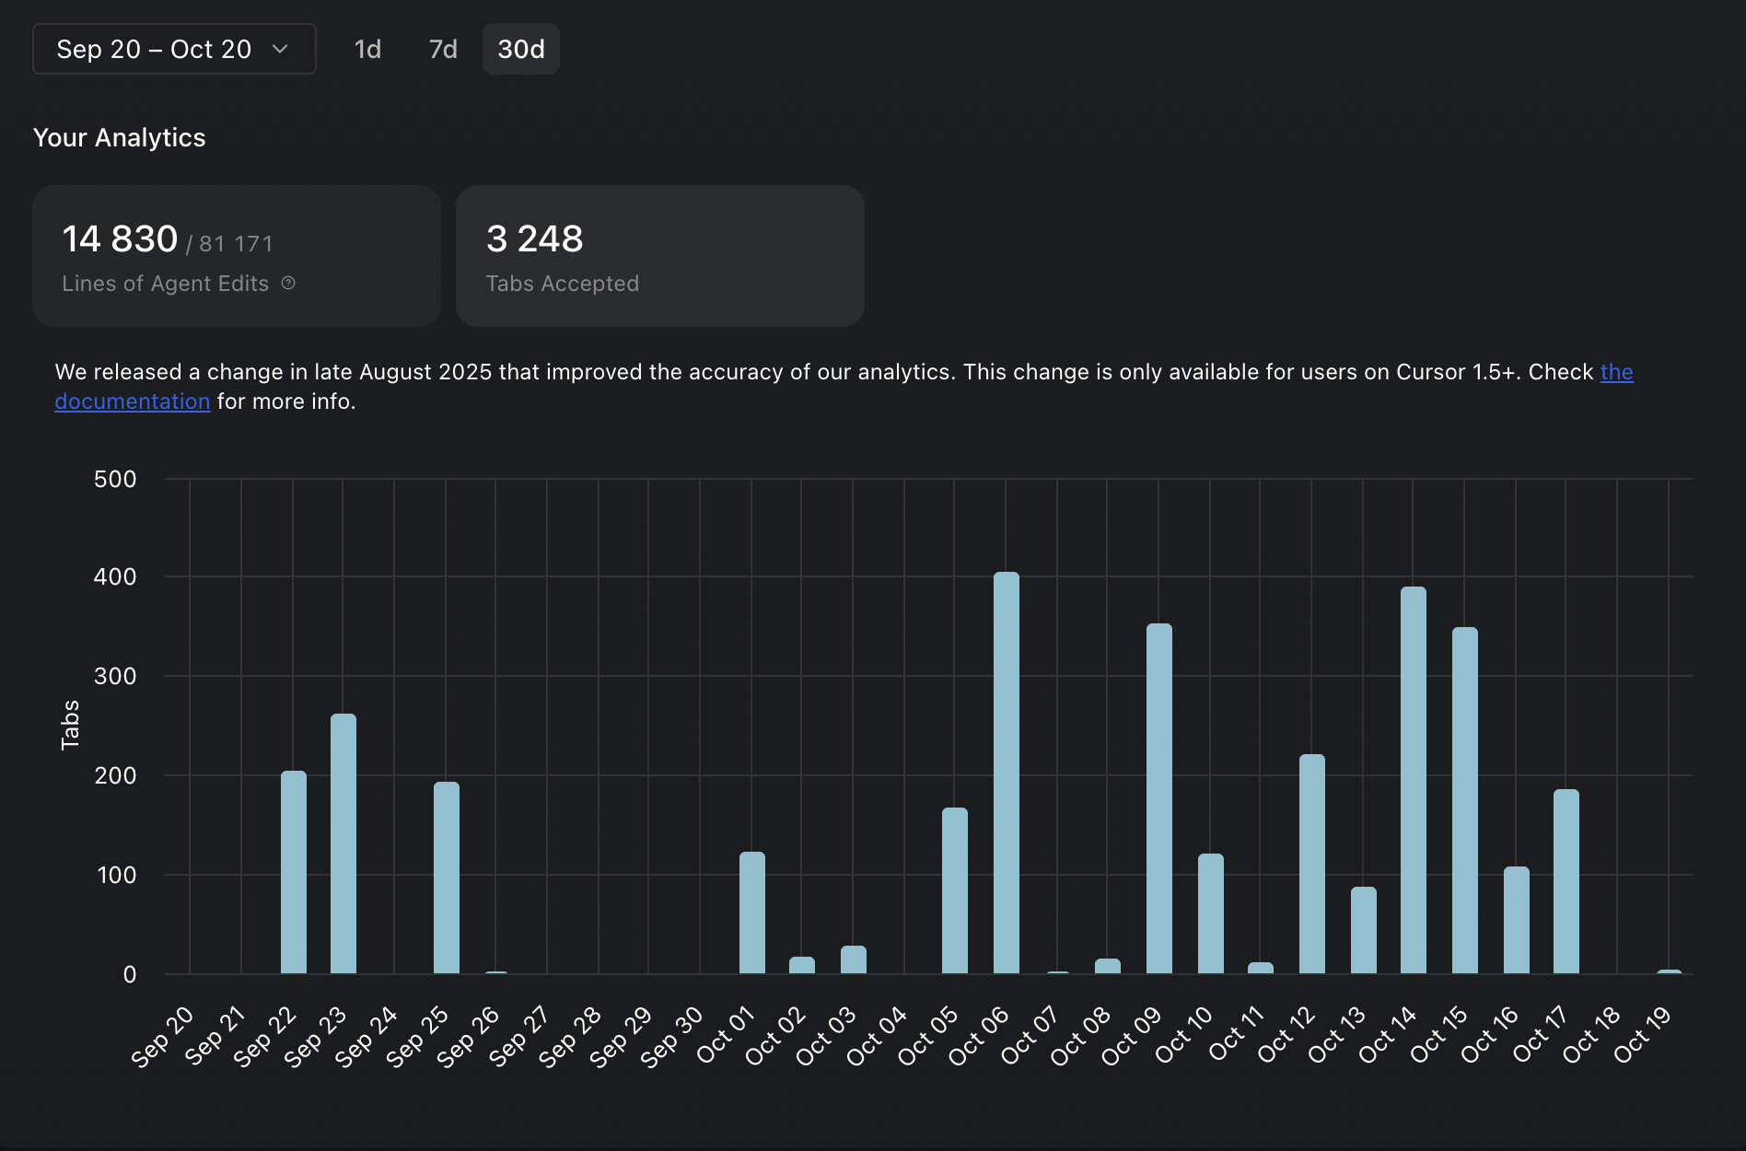This screenshot has height=1151, width=1746.
Task: Switch to the 7d time range
Action: click(443, 49)
